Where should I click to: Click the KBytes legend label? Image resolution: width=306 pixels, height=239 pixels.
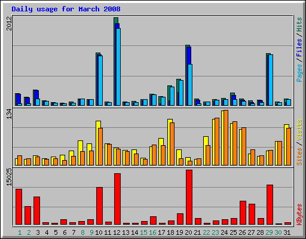299,215
